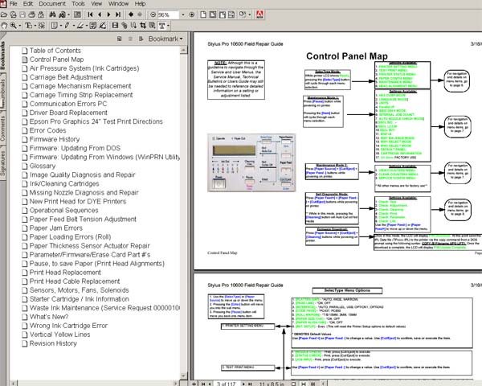Click the Zoom Out minus button
The height and width of the screenshot is (386, 482).
(x=153, y=14)
